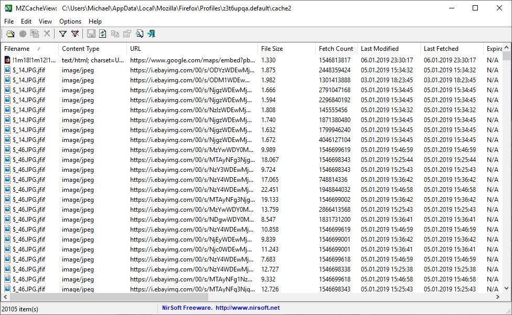
Task: Open the View menu
Action: point(45,21)
